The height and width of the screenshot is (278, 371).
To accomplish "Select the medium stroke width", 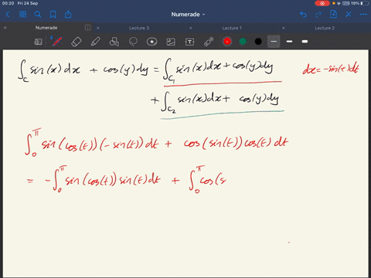I will pyautogui.click(x=289, y=42).
